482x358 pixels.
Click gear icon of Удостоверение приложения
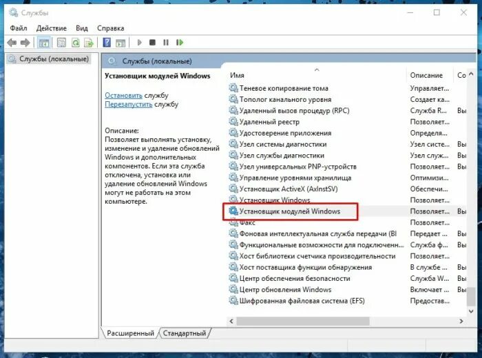(233, 133)
